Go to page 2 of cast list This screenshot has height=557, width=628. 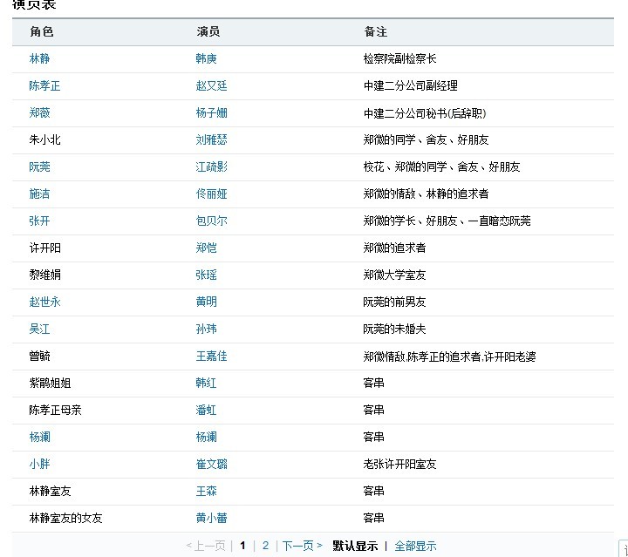point(265,546)
